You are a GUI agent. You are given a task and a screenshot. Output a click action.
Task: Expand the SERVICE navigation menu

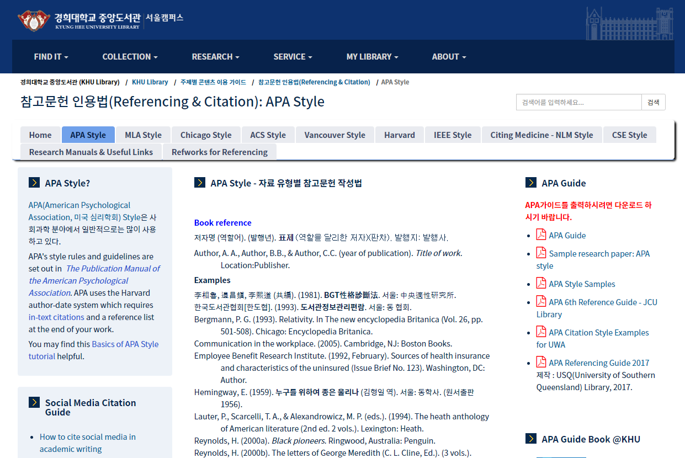click(293, 56)
